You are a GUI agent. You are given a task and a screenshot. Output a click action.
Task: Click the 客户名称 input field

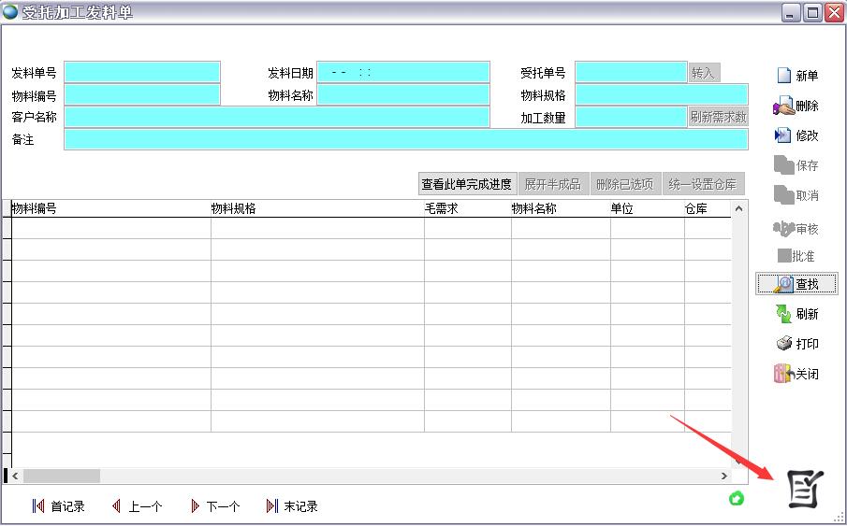(x=276, y=117)
